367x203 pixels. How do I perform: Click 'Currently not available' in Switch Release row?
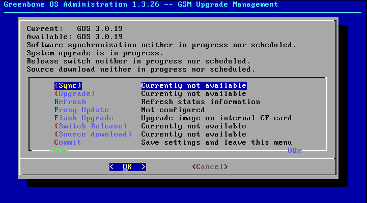(x=194, y=126)
